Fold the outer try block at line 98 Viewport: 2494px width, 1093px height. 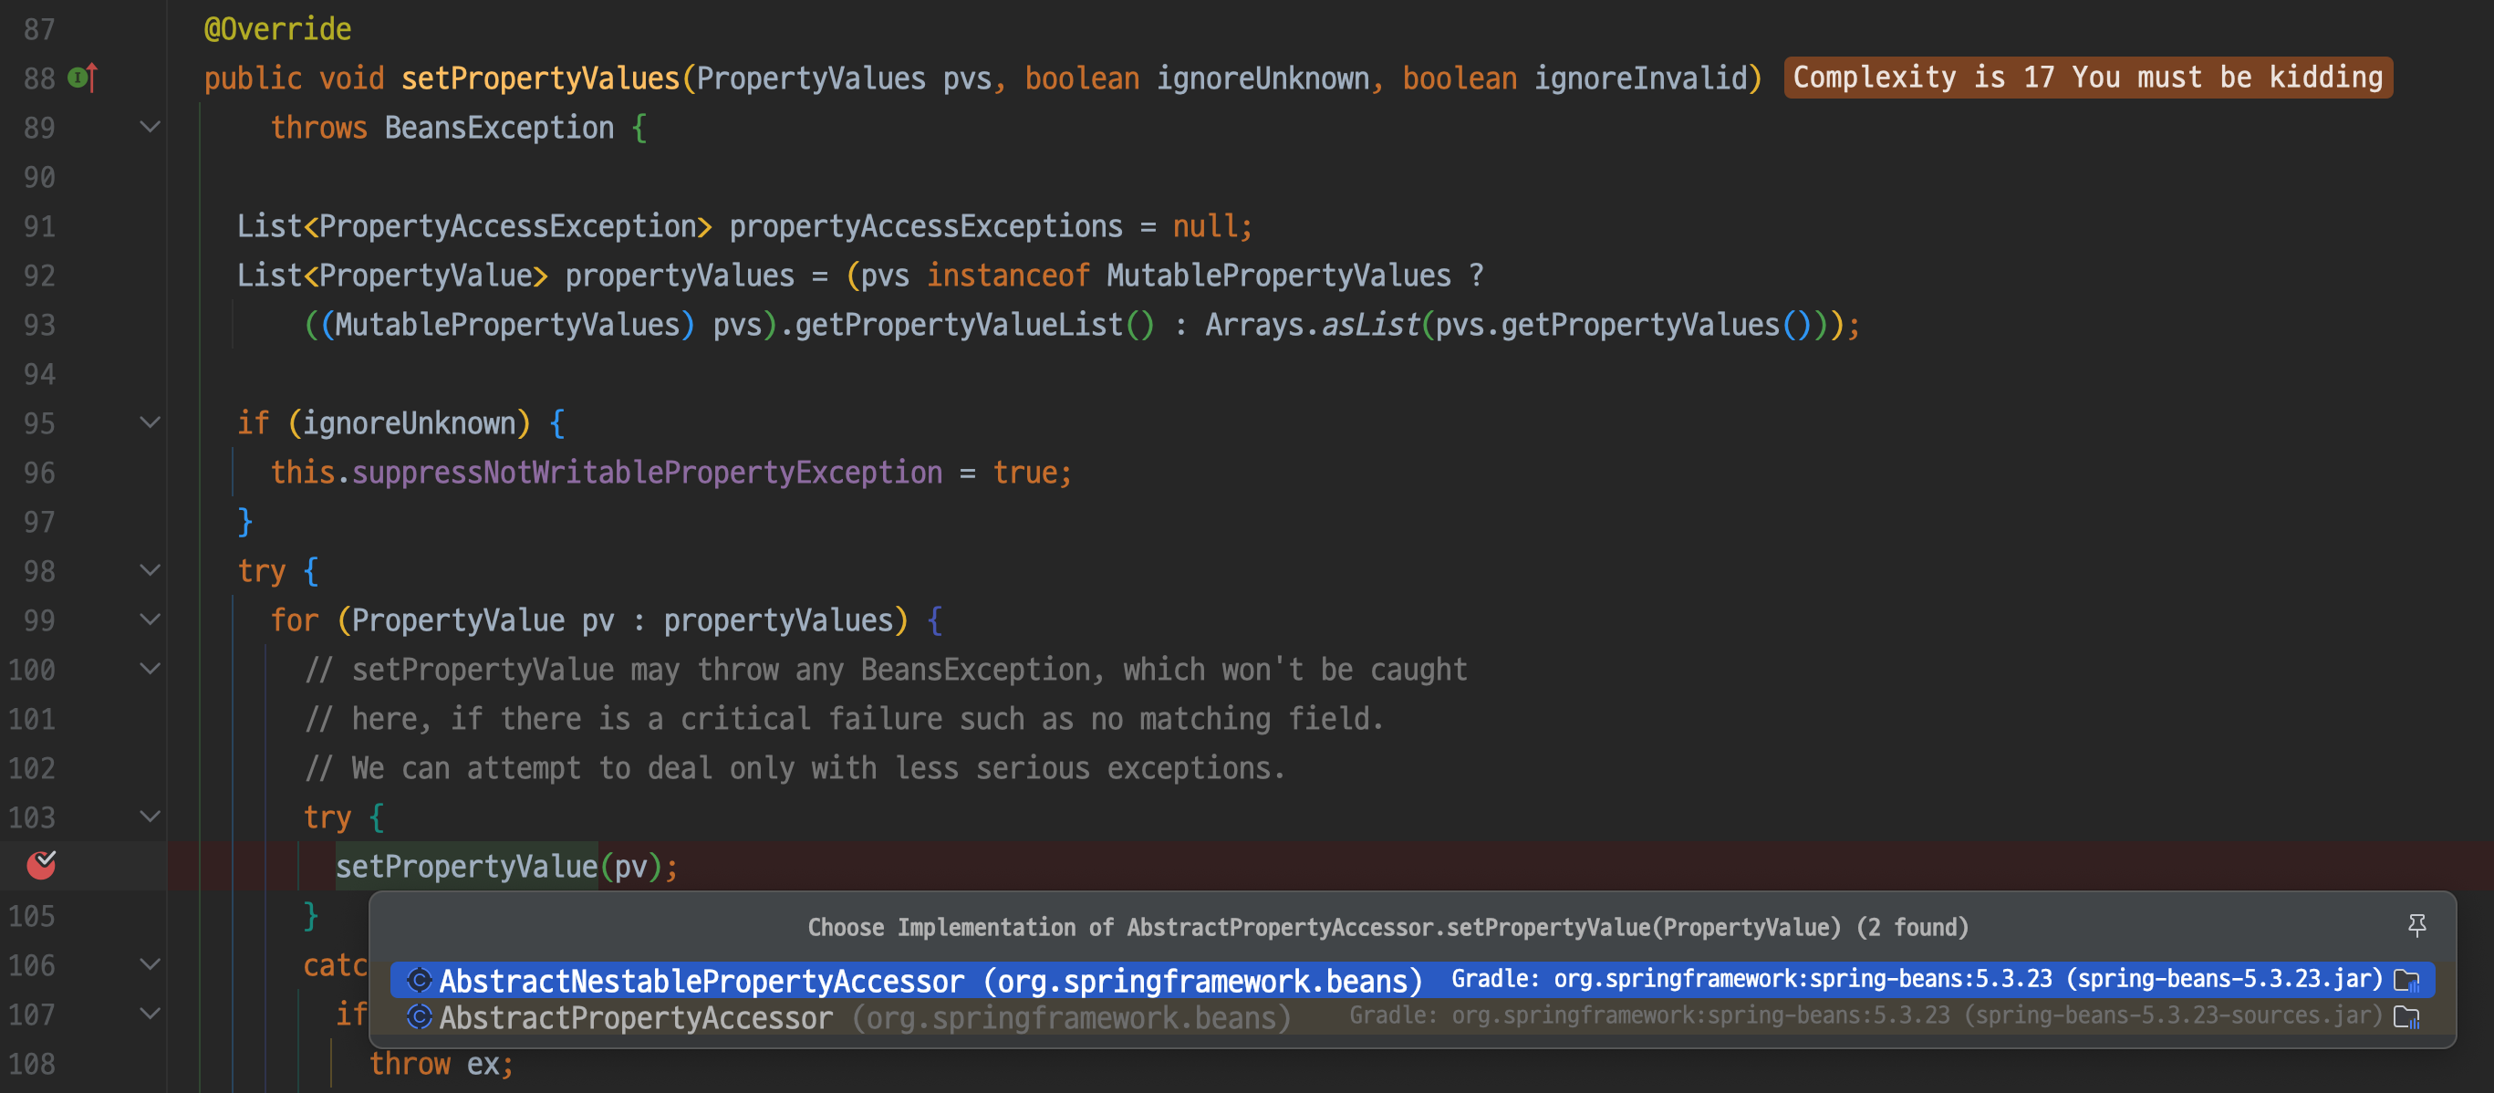[151, 570]
